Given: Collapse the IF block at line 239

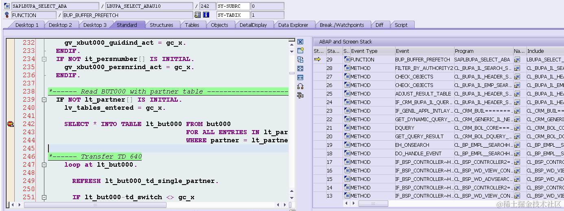Looking at the screenshot, I should [44, 100].
